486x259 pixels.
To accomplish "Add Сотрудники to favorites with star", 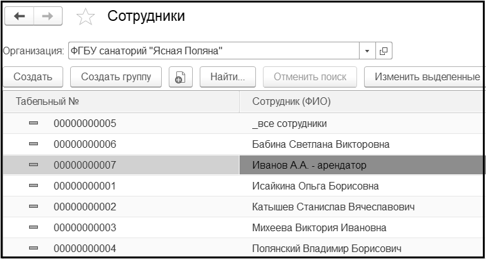I will [x=85, y=17].
